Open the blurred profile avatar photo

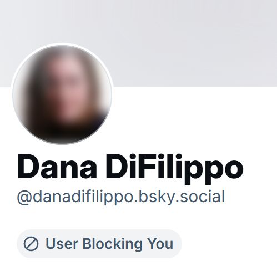click(x=62, y=94)
